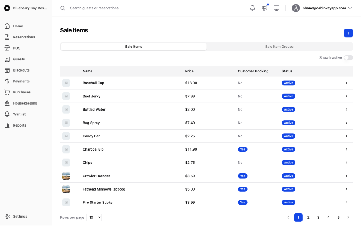Expand the shane@cabinkeyapp.com account menu
The image size is (361, 232).
(322, 8)
